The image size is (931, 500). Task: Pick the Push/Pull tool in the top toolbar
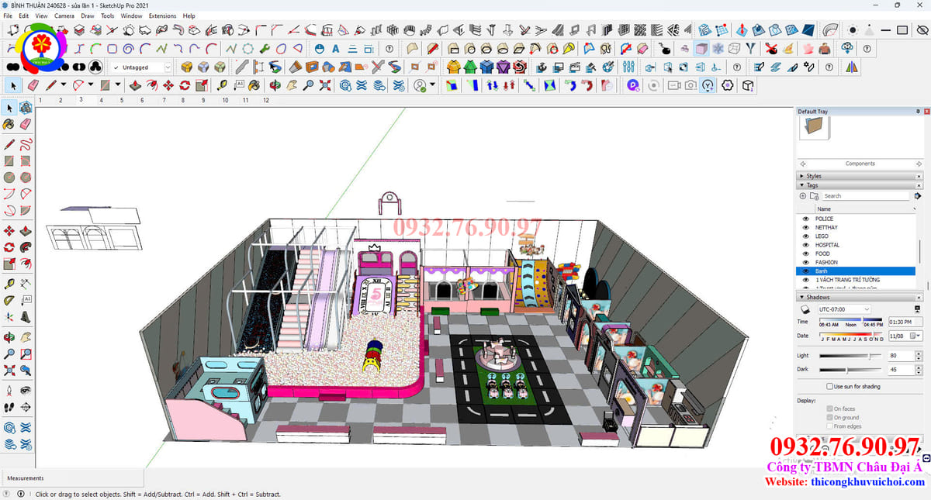134,85
